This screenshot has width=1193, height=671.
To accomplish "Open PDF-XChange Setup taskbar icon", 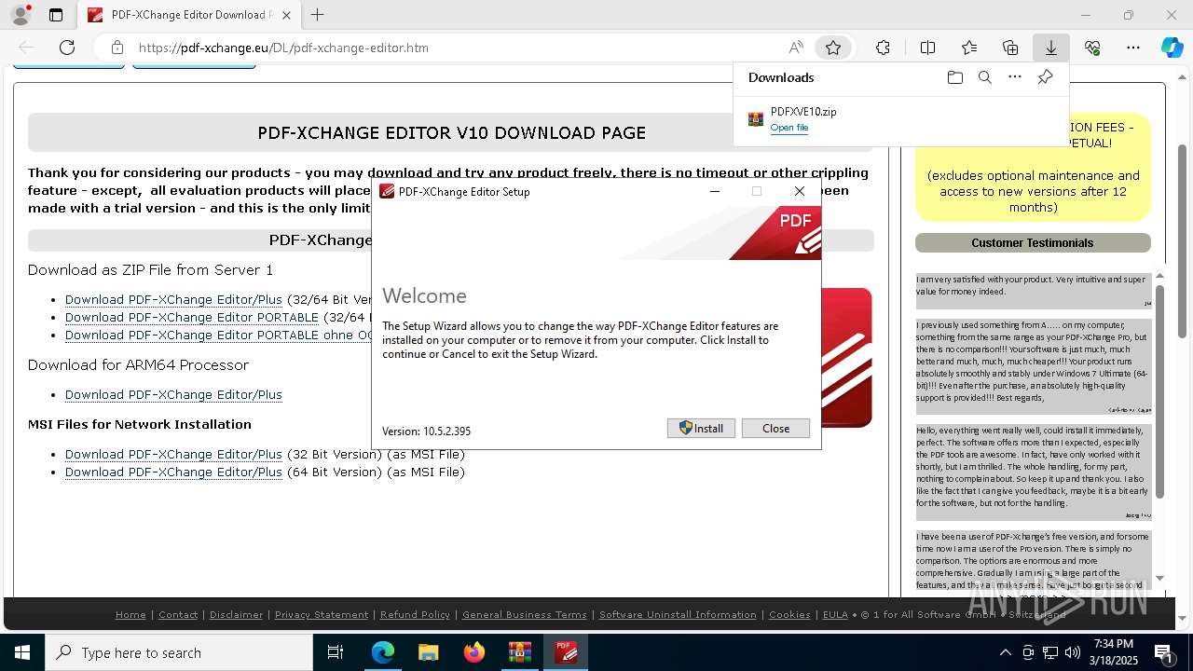I will click(565, 652).
